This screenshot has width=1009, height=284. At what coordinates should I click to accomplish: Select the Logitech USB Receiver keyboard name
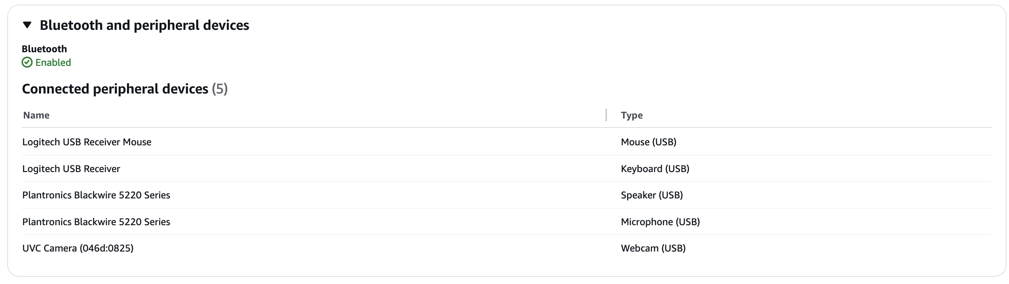coord(71,169)
